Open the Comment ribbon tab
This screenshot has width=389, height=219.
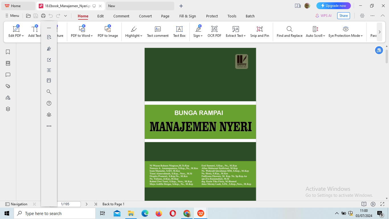121,16
